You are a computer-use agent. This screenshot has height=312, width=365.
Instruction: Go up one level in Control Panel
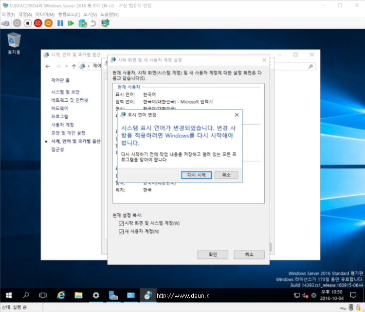point(74,66)
